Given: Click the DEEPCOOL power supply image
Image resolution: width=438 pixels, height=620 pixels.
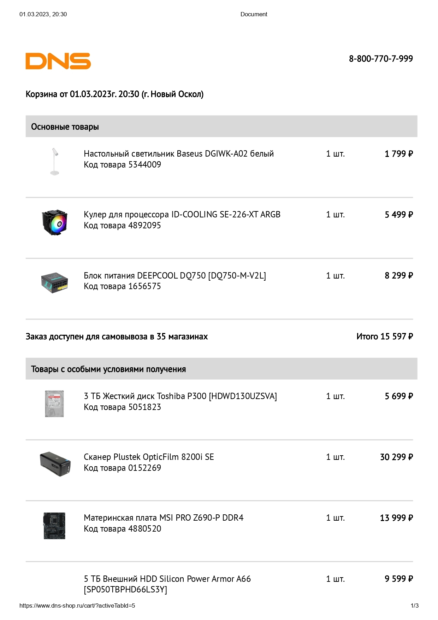Looking at the screenshot, I should (x=54, y=283).
